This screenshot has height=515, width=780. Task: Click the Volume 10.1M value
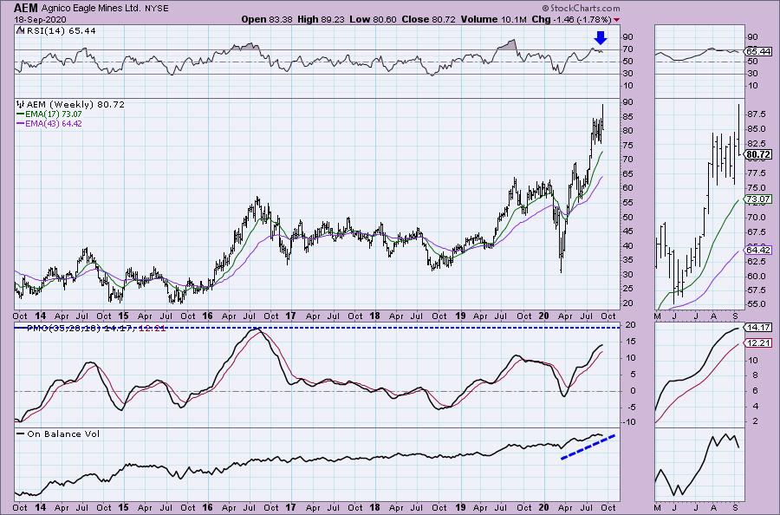click(493, 19)
